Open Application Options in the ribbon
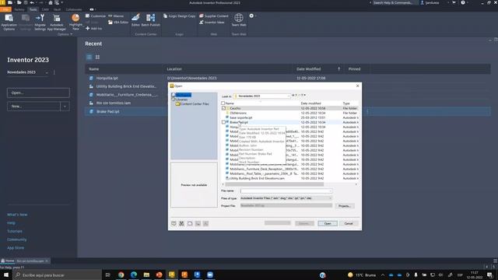The image size is (498, 280). point(9,22)
